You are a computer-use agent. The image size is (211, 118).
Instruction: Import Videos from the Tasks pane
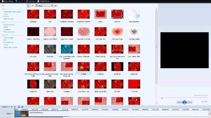coord(6,14)
